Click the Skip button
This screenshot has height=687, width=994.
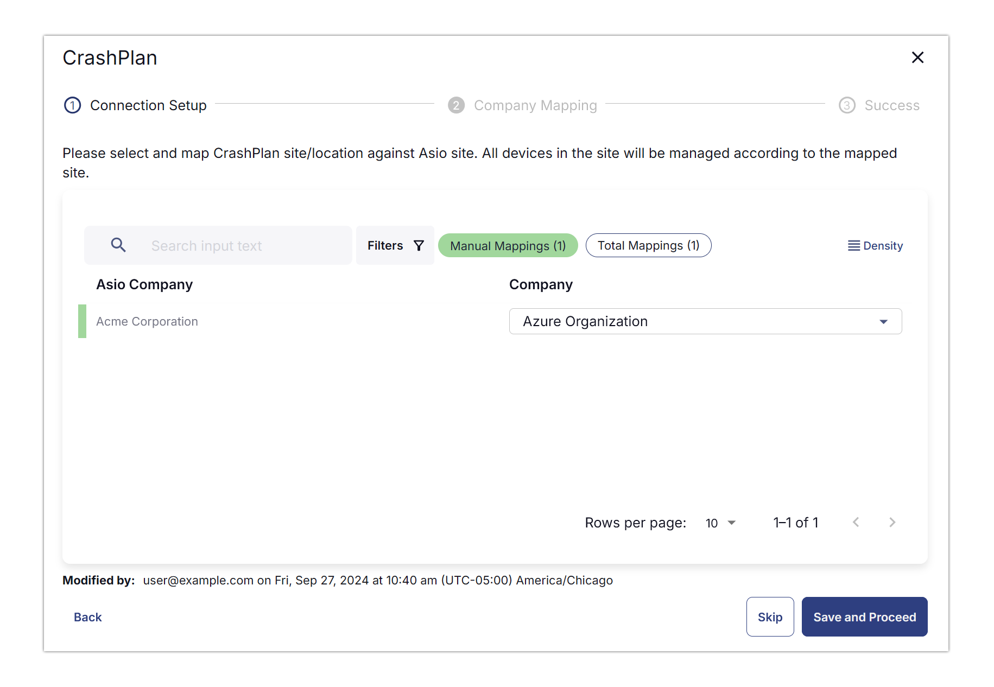[x=770, y=617]
